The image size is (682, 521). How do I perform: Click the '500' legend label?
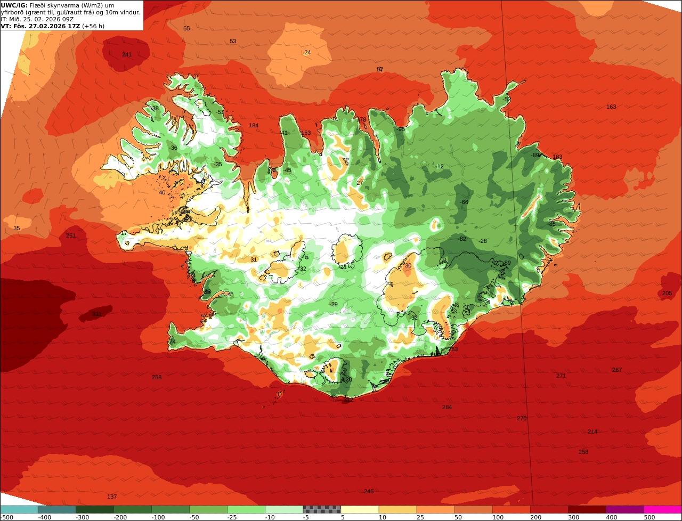649,517
